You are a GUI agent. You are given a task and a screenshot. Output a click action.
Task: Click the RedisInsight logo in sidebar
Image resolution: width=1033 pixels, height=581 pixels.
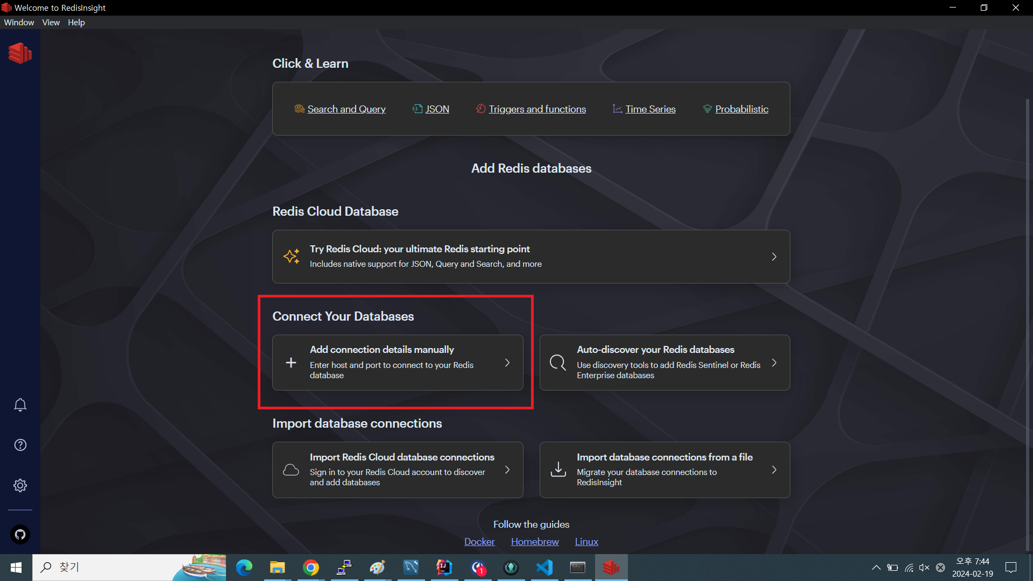coord(20,53)
